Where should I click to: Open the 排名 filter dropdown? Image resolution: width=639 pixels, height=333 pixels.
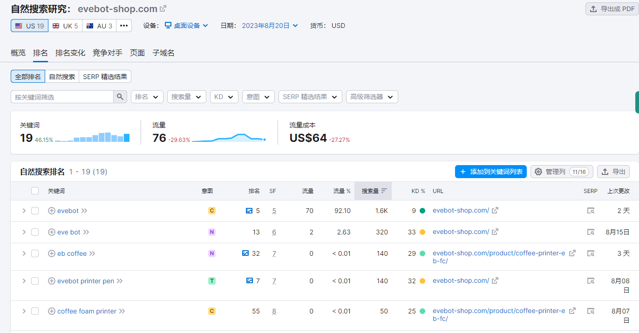coord(147,97)
